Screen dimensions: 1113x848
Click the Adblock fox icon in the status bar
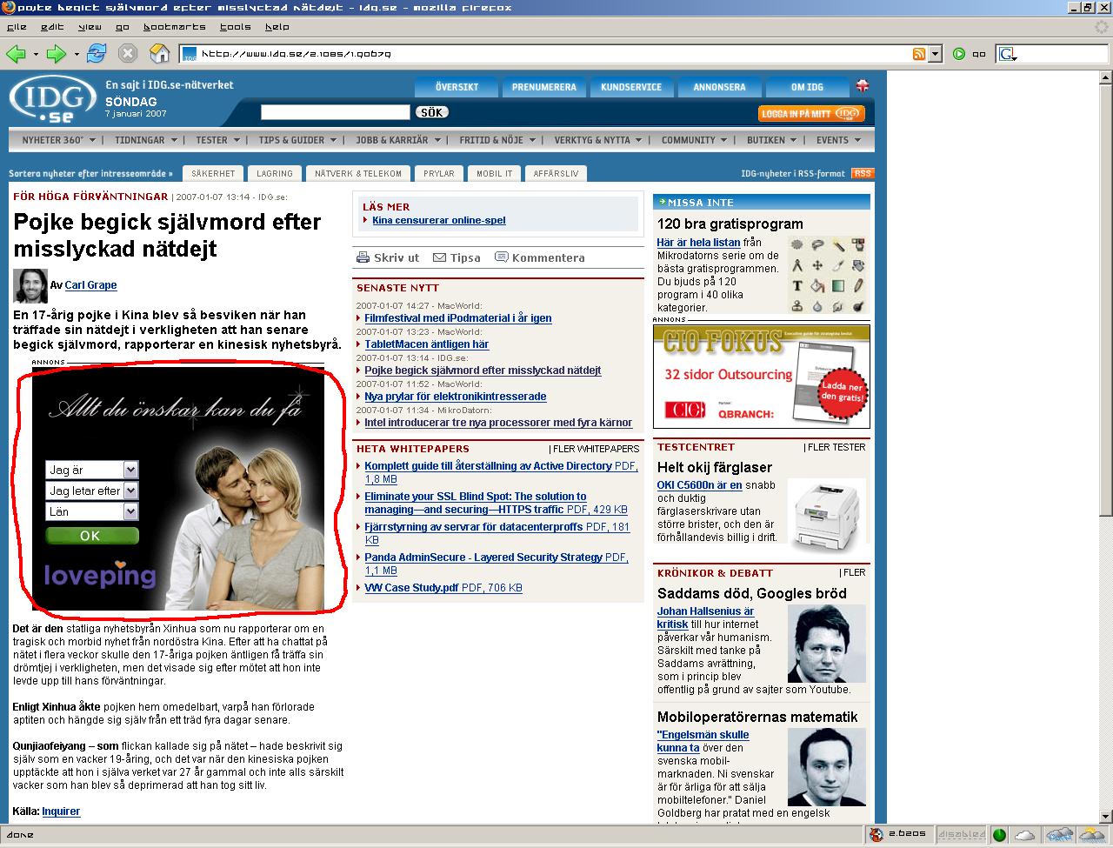coord(876,835)
